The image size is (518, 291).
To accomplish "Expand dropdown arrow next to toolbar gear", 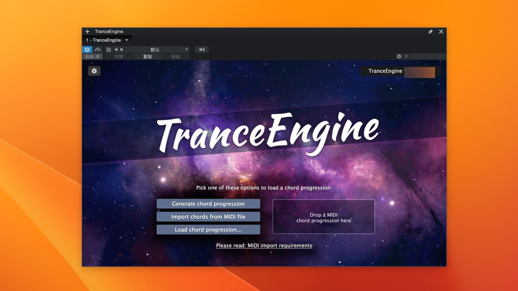I will 406,56.
